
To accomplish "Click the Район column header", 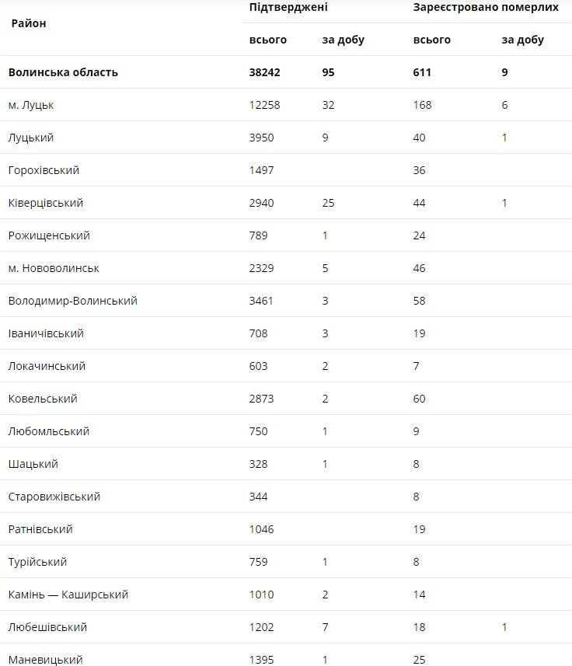I will pyautogui.click(x=29, y=23).
